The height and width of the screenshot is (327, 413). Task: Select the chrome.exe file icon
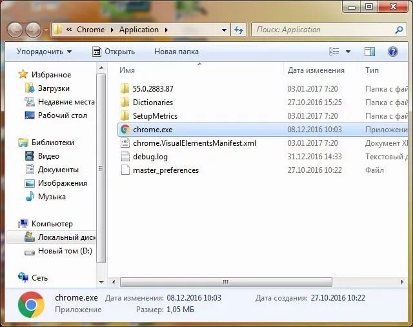click(x=125, y=129)
